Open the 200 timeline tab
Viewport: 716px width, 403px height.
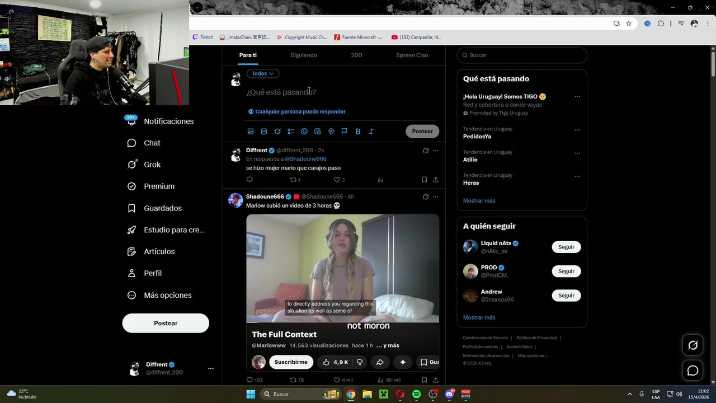(x=356, y=55)
